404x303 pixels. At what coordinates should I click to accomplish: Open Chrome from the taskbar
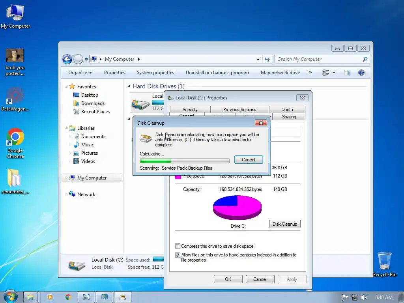68,297
